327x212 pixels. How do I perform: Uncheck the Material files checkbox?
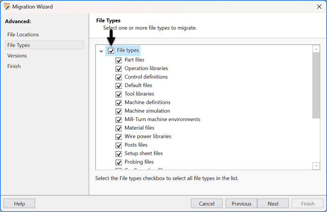(119, 128)
